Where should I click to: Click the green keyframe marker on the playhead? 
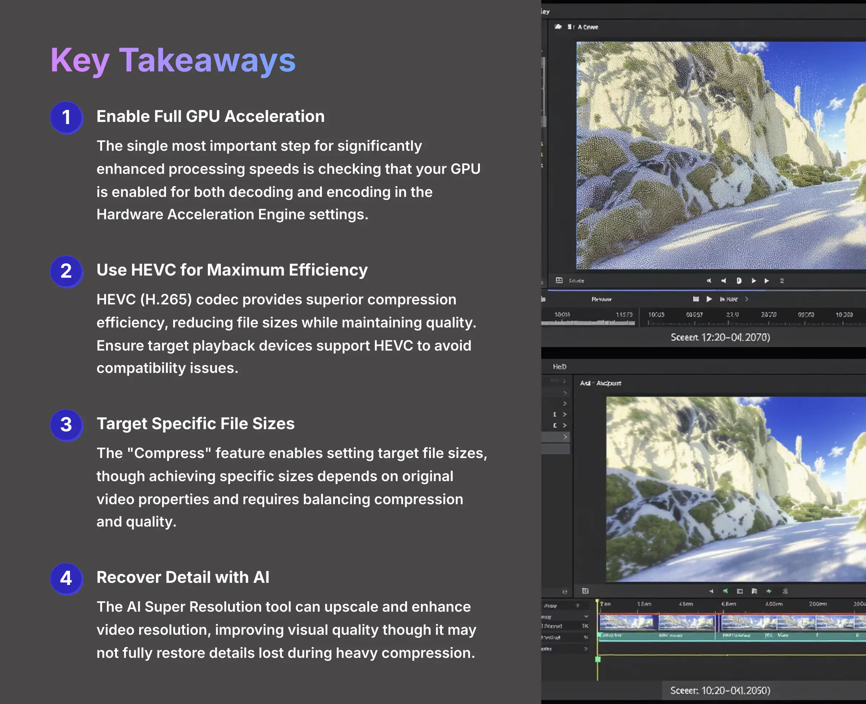(598, 659)
